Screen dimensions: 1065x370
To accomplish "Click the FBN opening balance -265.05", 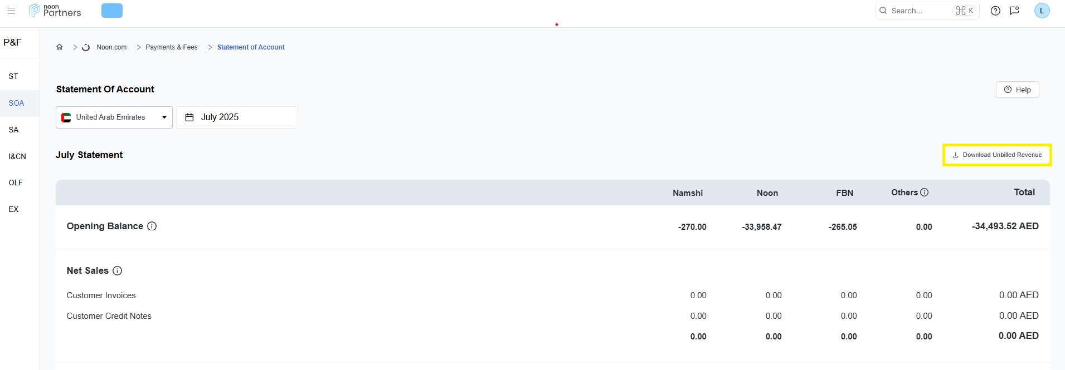I will tap(843, 227).
